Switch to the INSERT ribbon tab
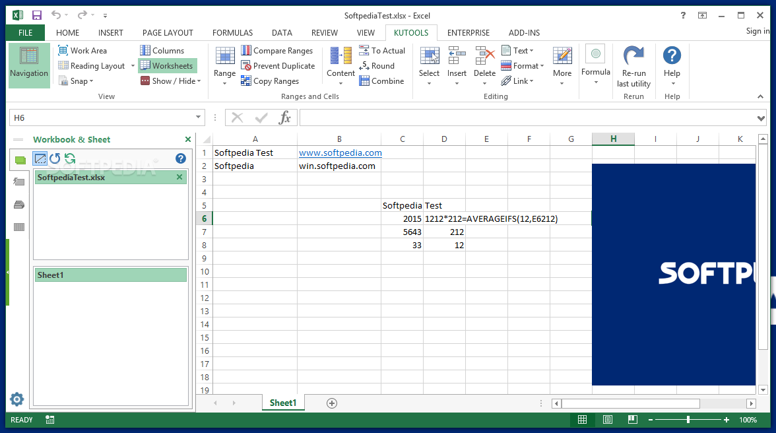The height and width of the screenshot is (433, 776). point(111,32)
